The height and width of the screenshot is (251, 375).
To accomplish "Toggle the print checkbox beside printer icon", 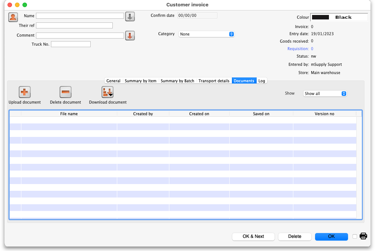I will tap(355, 236).
